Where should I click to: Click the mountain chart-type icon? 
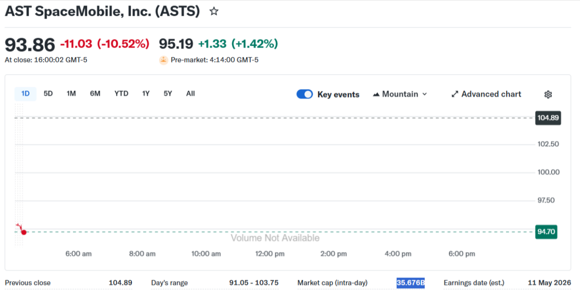tap(376, 94)
